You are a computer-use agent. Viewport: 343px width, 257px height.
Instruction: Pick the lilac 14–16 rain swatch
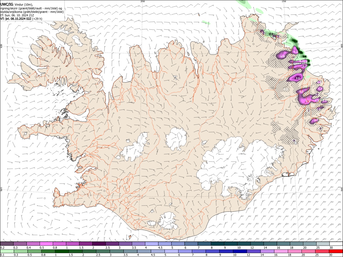(x=267, y=251)
